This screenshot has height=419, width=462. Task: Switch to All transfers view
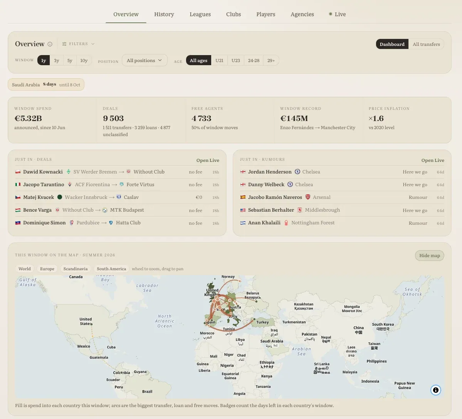[x=426, y=44]
